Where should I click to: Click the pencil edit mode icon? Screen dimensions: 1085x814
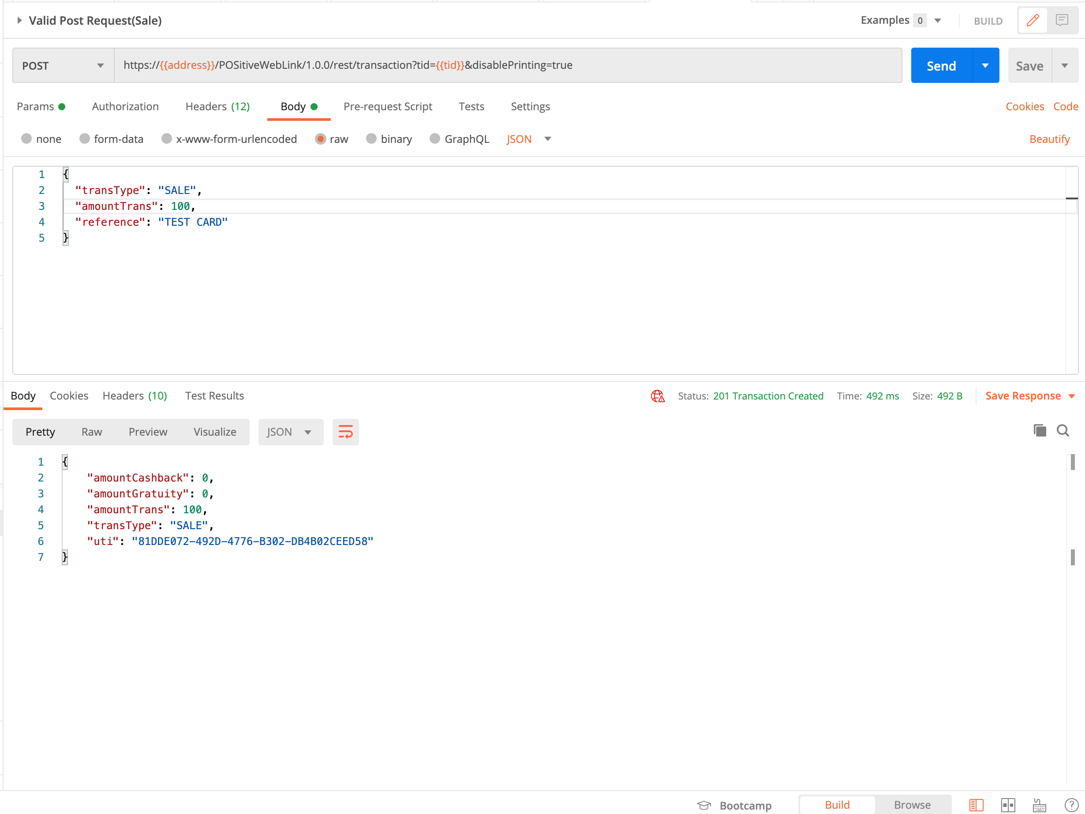[1033, 20]
